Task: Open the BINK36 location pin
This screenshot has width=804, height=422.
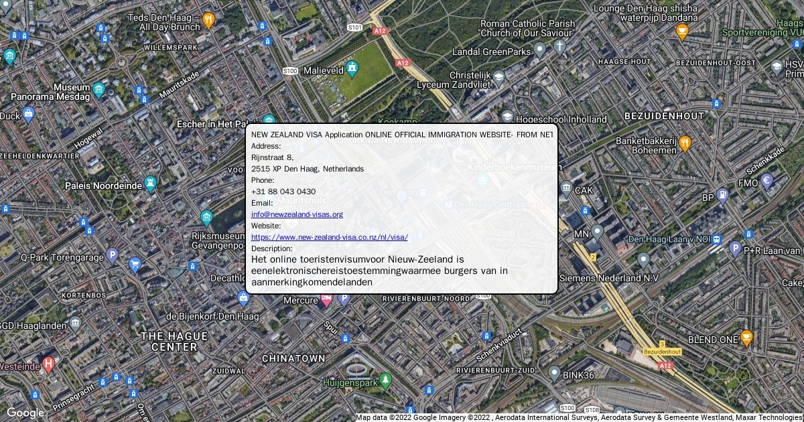Action: [x=554, y=374]
